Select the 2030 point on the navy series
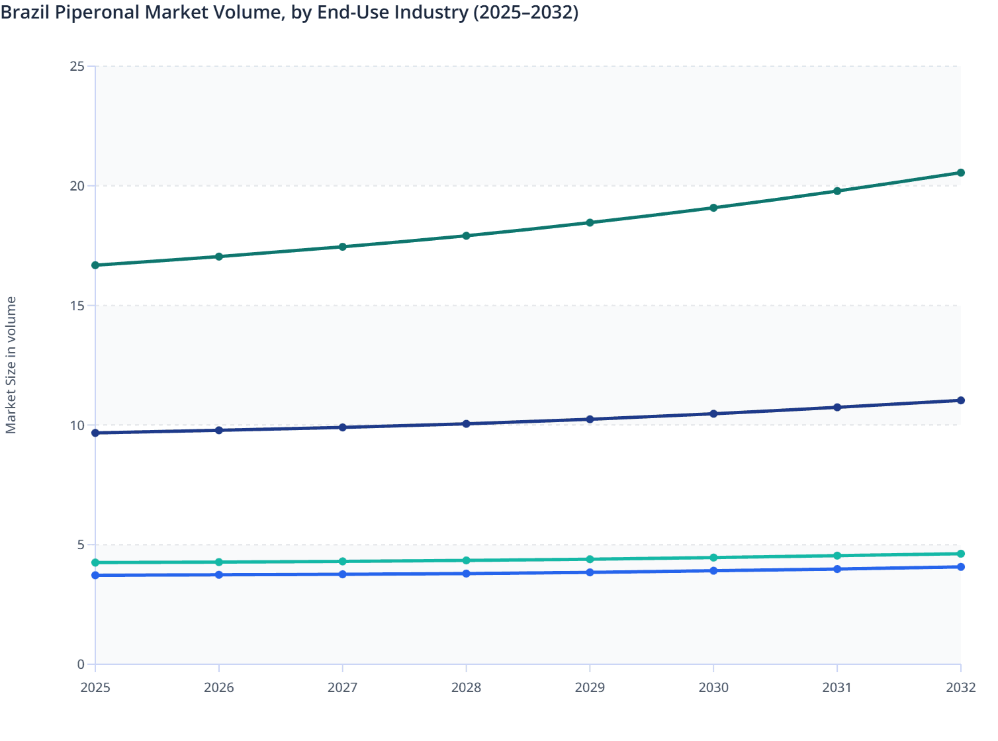 (713, 413)
